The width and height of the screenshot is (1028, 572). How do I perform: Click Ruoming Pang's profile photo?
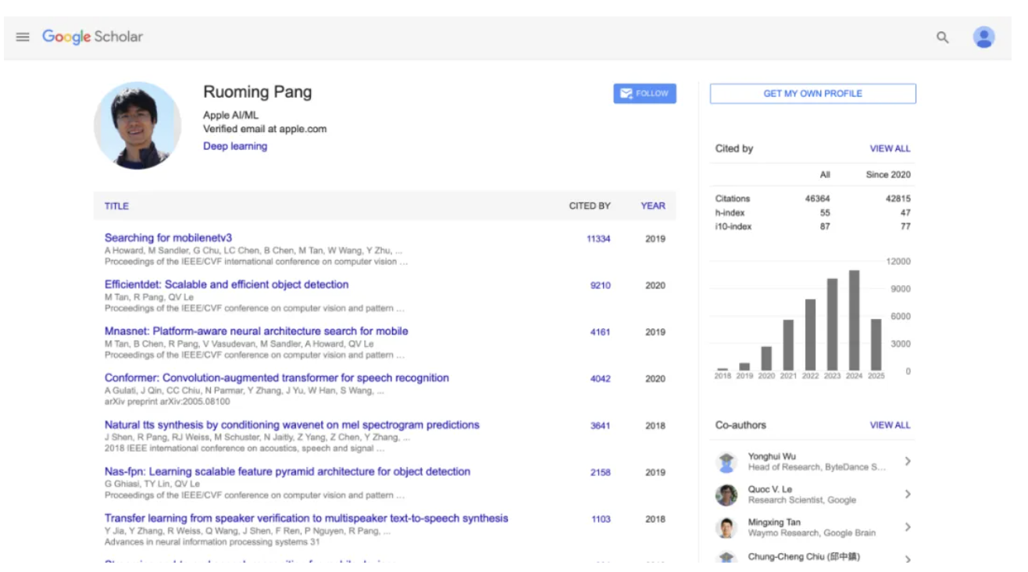point(137,125)
